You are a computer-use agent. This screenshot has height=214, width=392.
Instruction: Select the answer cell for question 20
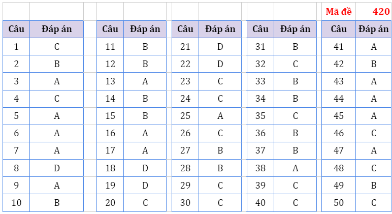(145, 203)
